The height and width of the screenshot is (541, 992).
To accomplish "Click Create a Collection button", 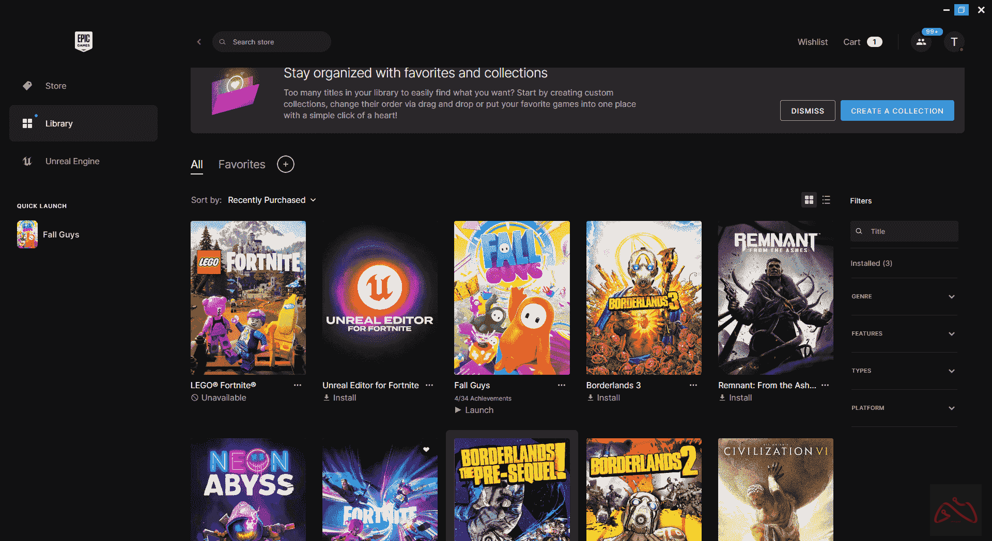I will point(897,110).
